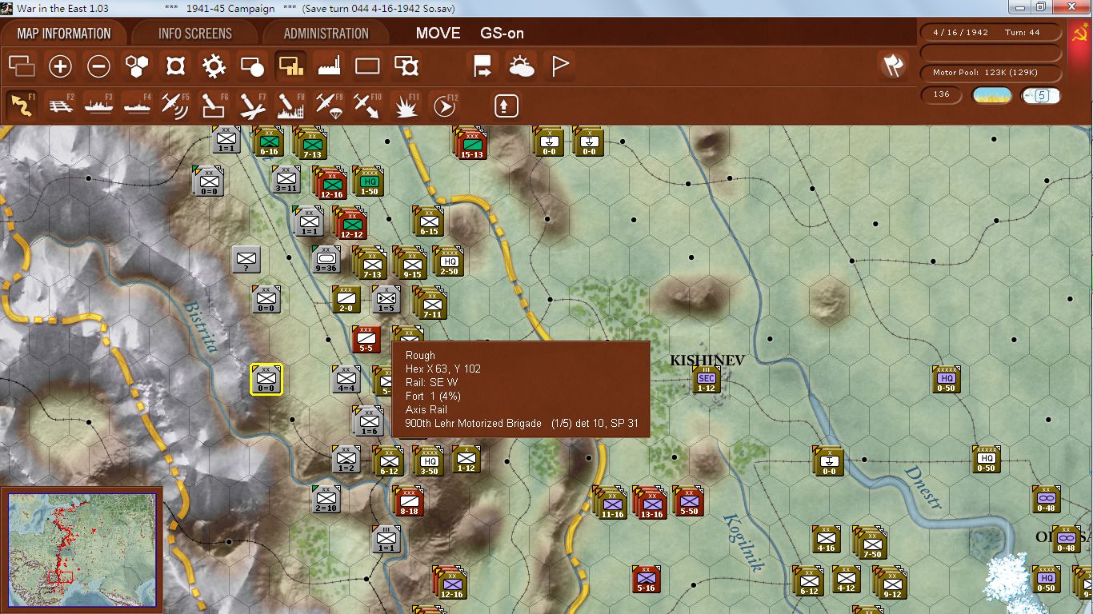Choose amphibious transport mode (F4) icon
This screenshot has width=1093, height=614.
coord(137,105)
